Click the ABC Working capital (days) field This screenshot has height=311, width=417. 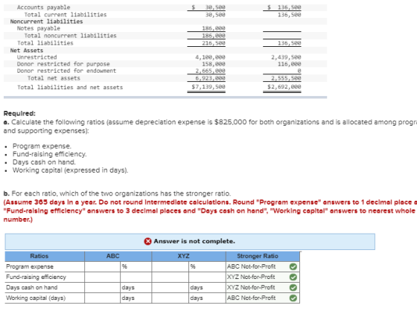[103, 298]
